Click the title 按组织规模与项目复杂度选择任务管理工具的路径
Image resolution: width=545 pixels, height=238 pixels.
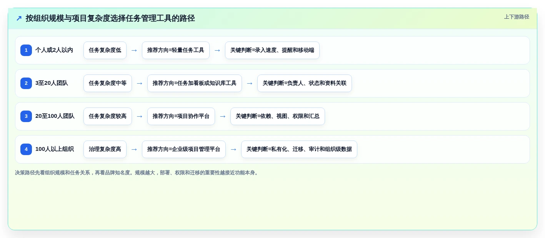pos(110,18)
